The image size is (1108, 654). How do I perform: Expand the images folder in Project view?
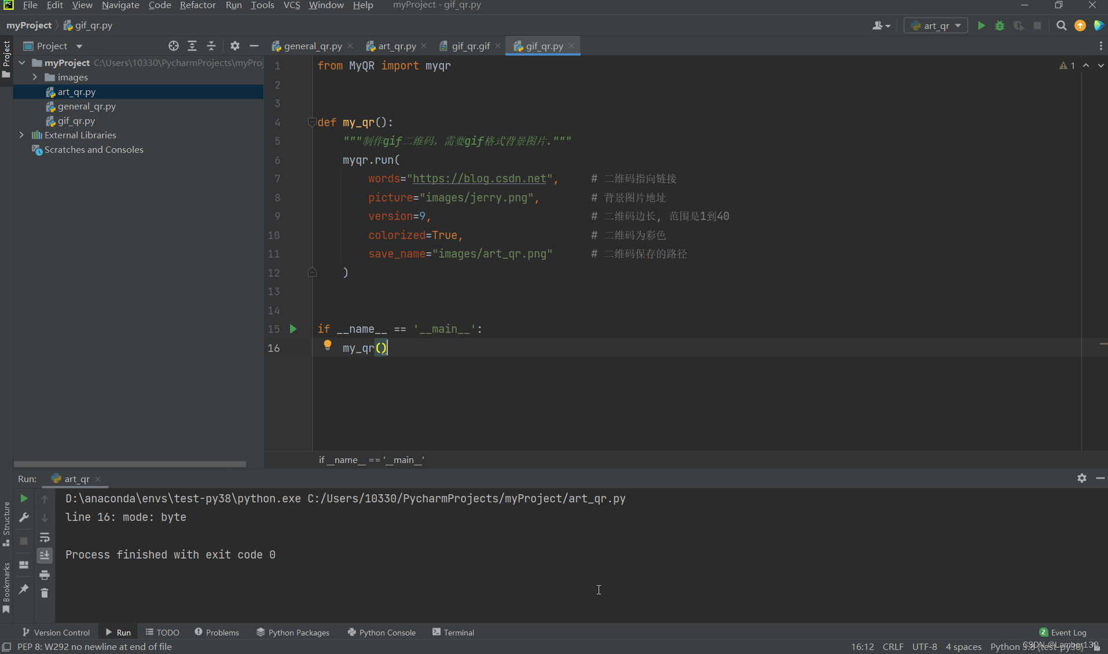35,77
